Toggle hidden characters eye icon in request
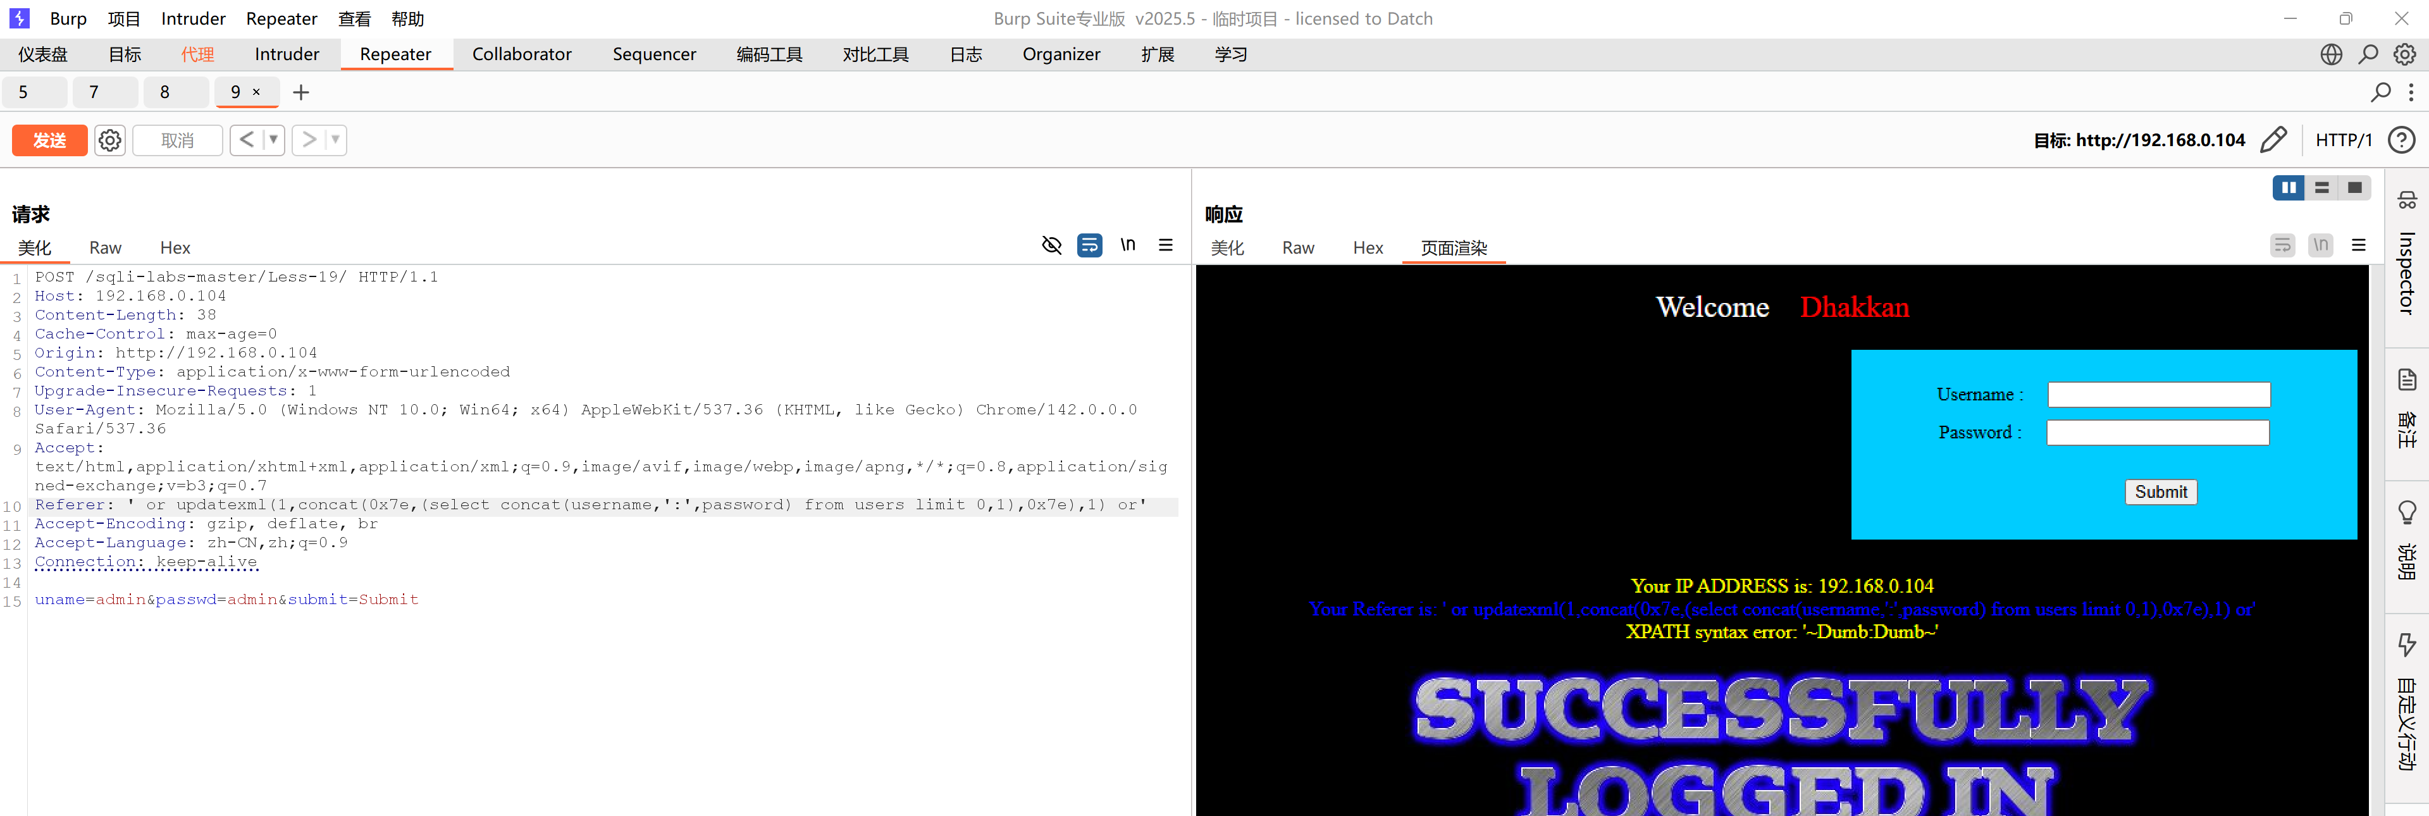The height and width of the screenshot is (816, 2429). [1051, 245]
